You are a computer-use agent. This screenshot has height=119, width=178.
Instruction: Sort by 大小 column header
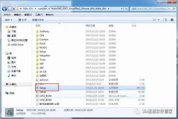pos(134,26)
